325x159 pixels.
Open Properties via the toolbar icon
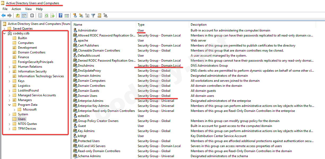point(40,16)
